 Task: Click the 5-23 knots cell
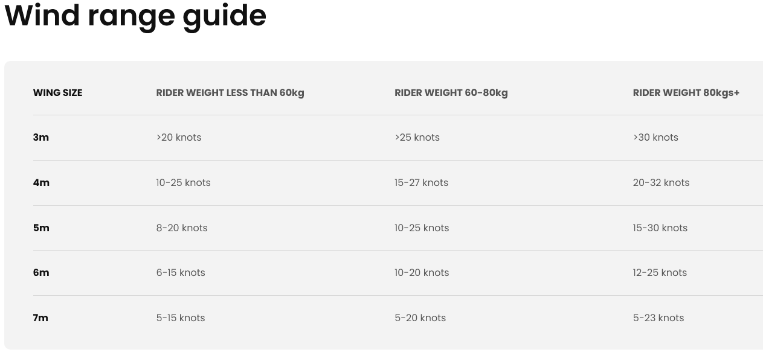pos(658,318)
